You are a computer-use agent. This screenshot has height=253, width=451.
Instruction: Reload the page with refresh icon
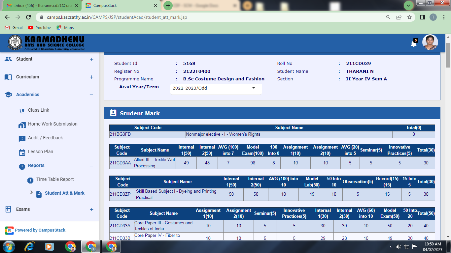(x=28, y=17)
